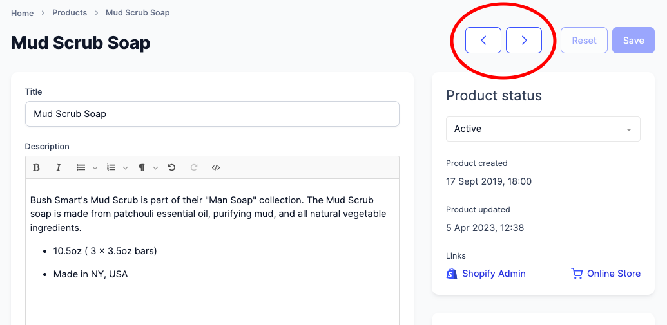667x325 pixels.
Task: Go to the next product with right arrow
Action: [524, 41]
